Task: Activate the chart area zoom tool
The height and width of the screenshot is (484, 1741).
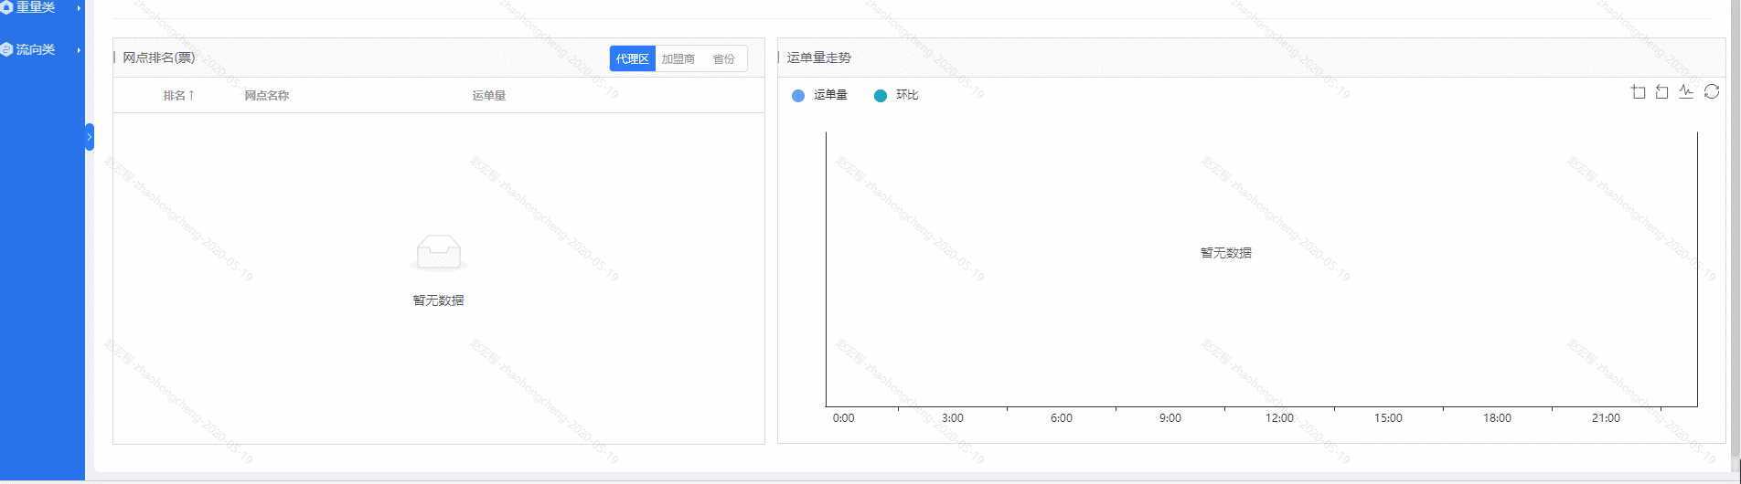Action: click(1638, 92)
